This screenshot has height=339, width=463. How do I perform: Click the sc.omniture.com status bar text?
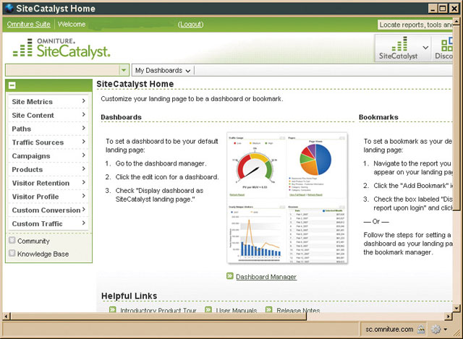click(x=389, y=330)
